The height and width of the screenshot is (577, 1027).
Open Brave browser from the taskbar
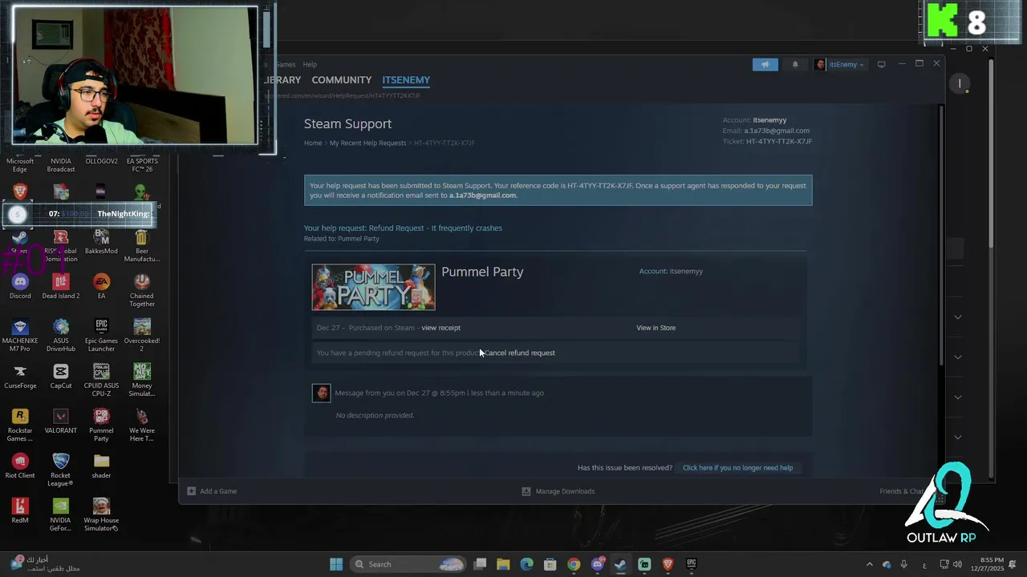coord(668,564)
